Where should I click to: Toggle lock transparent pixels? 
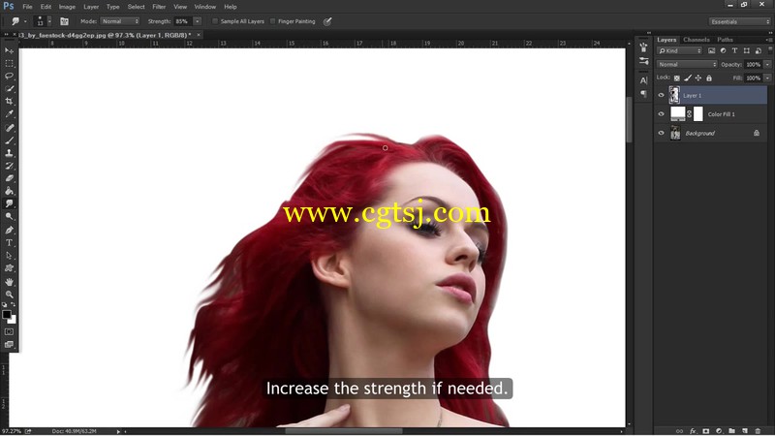[676, 78]
